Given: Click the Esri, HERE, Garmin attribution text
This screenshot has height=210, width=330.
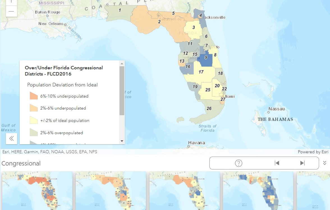Looking at the screenshot, I should [50, 152].
